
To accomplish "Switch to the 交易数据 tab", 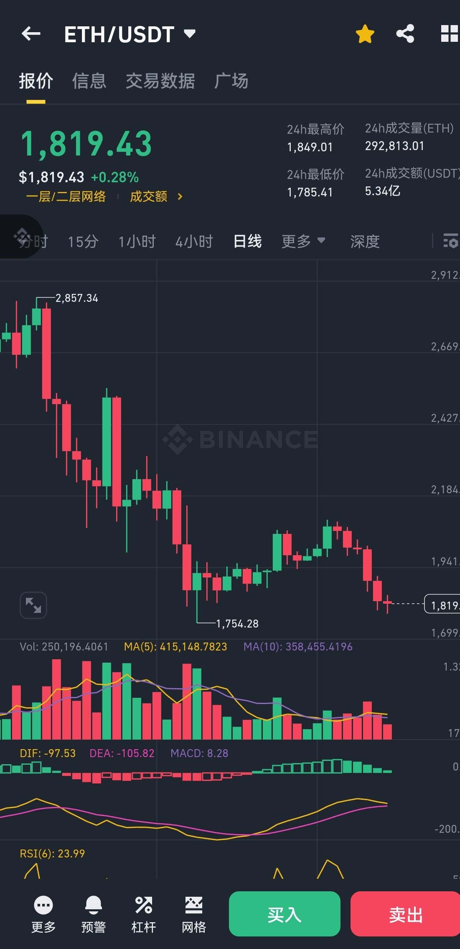I will [160, 81].
